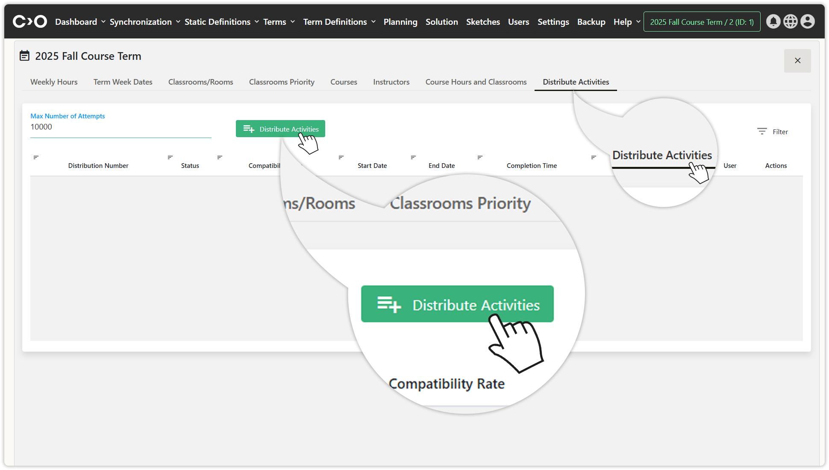The image size is (829, 470).
Task: Click the Status column sort icon
Action: [x=170, y=157]
